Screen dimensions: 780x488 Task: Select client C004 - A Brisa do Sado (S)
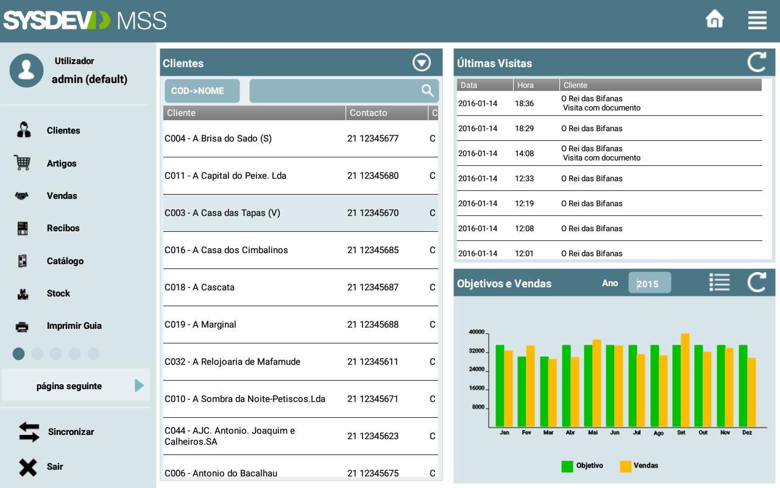coord(300,138)
